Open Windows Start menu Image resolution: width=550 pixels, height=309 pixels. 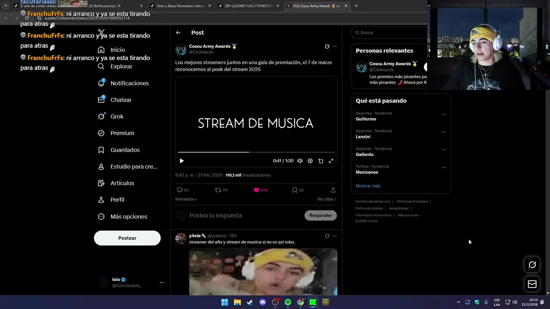225,302
